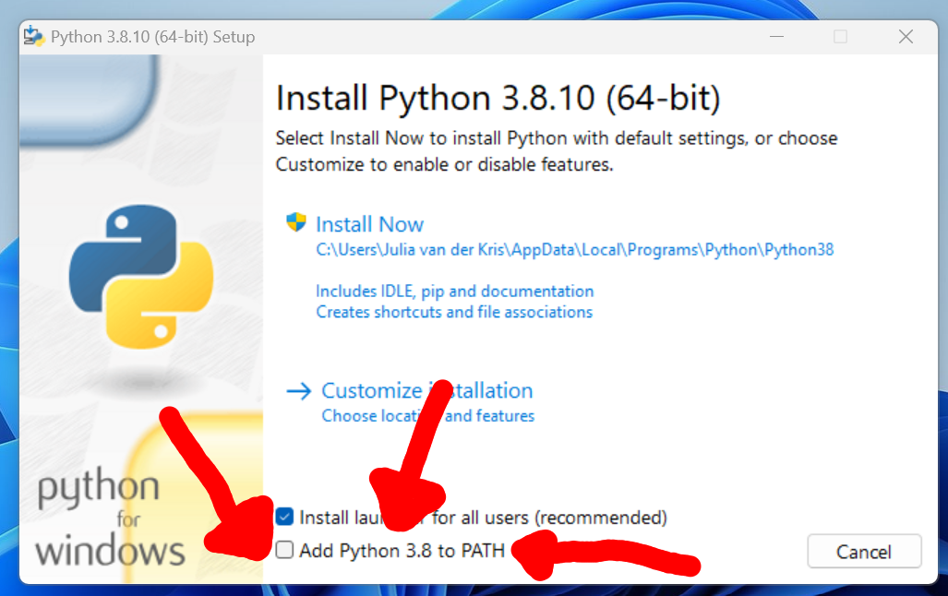Viewport: 948px width, 596px height.
Task: Uncheck Install launcher for all users checkbox
Action: 284,517
